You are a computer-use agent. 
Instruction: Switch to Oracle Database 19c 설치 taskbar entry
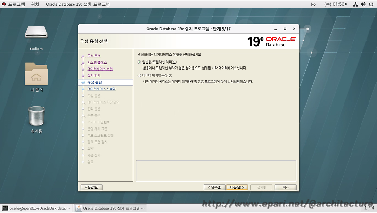tap(111, 208)
